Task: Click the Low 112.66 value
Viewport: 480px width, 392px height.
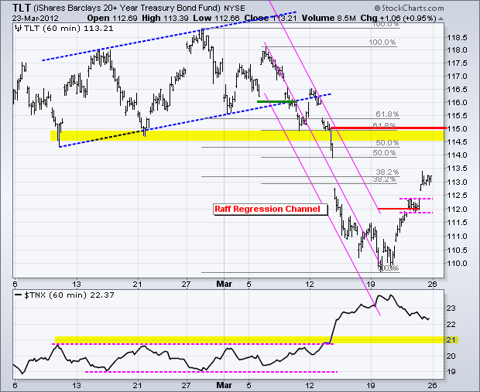Action: (x=216, y=18)
